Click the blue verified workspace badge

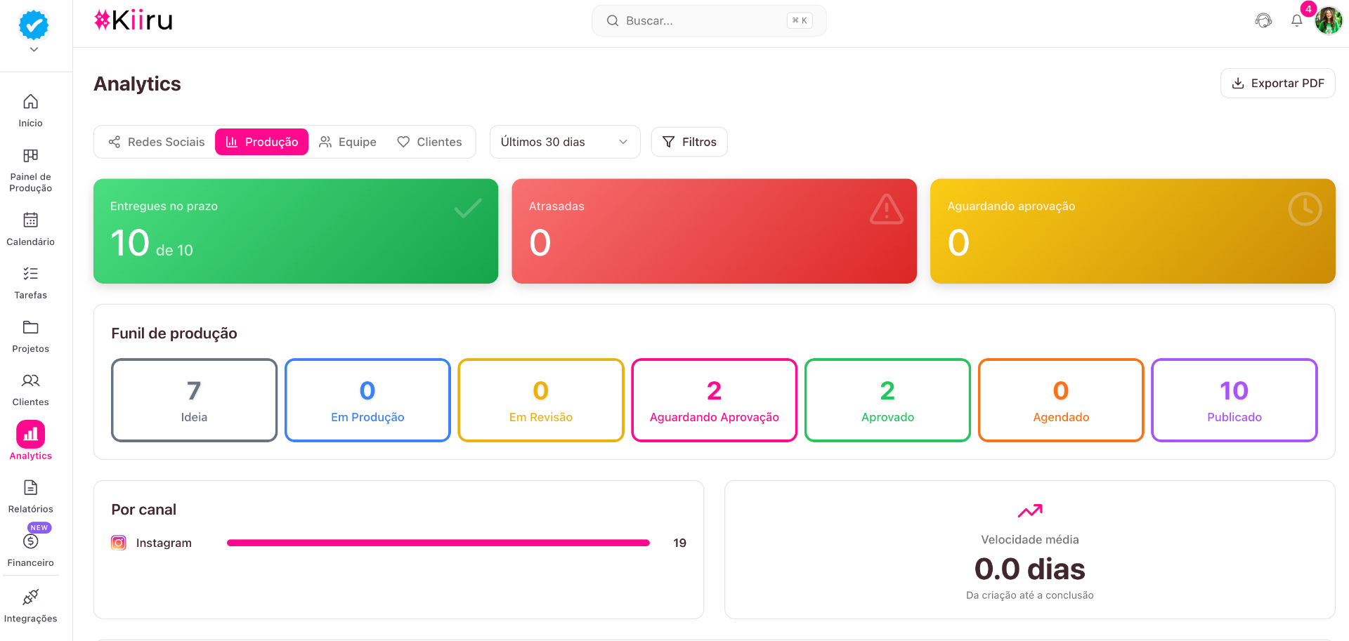pyautogui.click(x=34, y=25)
